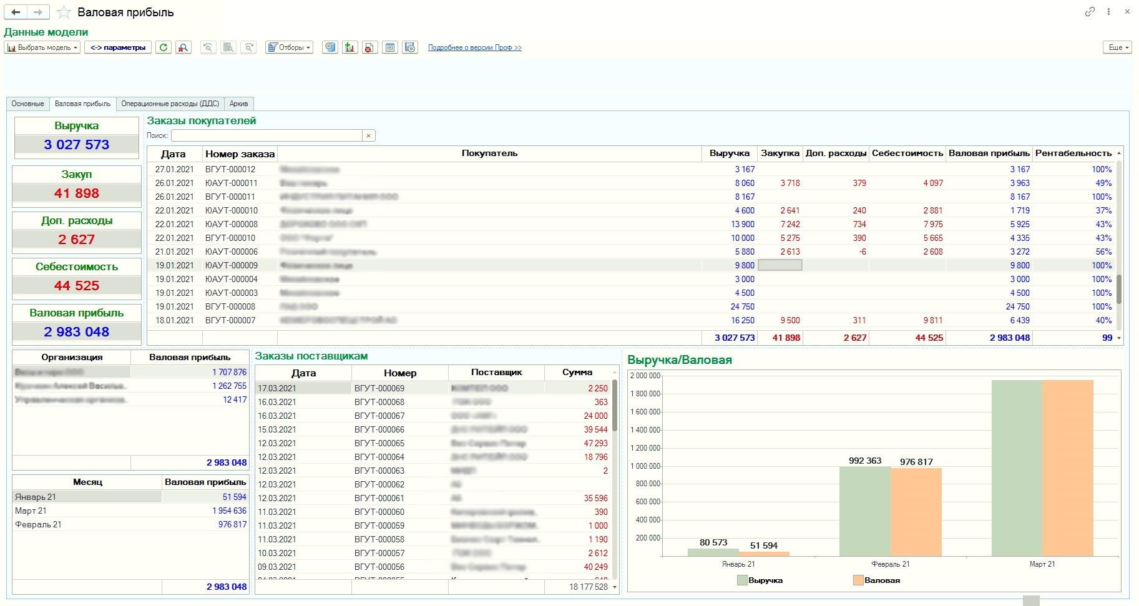Image resolution: width=1139 pixels, height=606 pixels.
Task: Open link Подробнее о версии Проф
Action: point(474,47)
